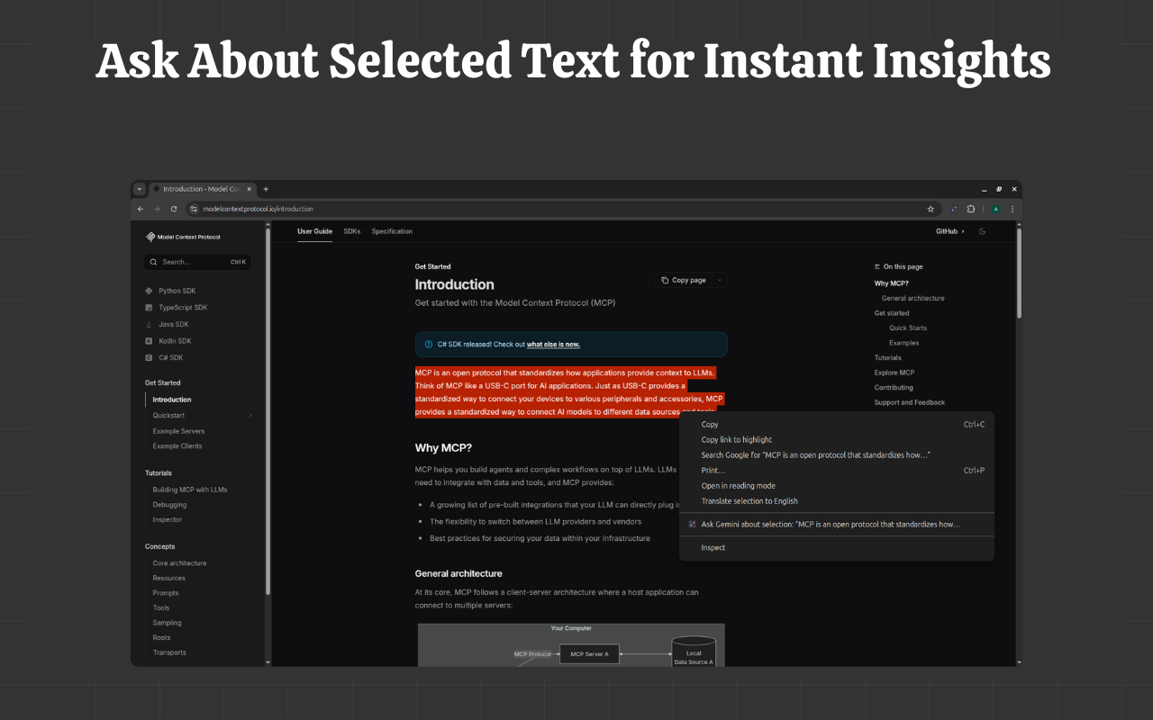This screenshot has width=1153, height=720.
Task: Jump to Get started in page outline
Action: click(892, 313)
